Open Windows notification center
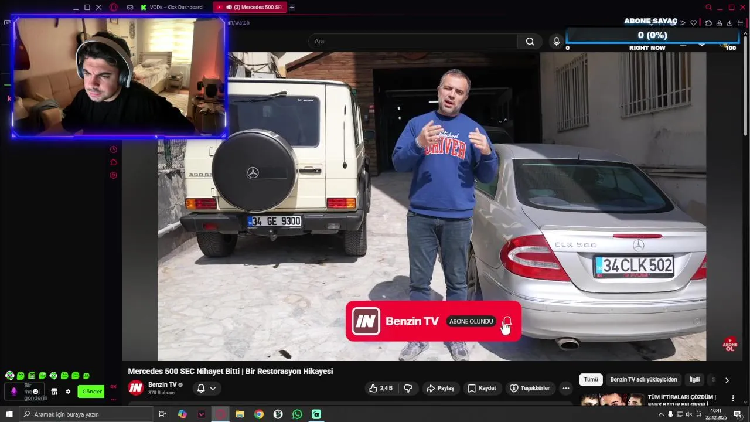750x422 pixels. coord(738,414)
